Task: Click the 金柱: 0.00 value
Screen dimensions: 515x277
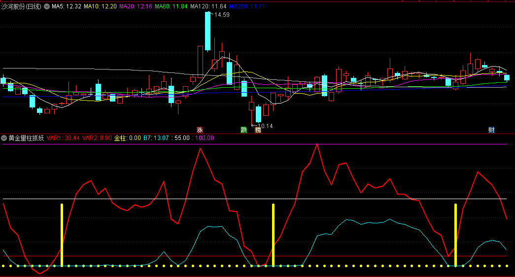Action: click(128, 138)
